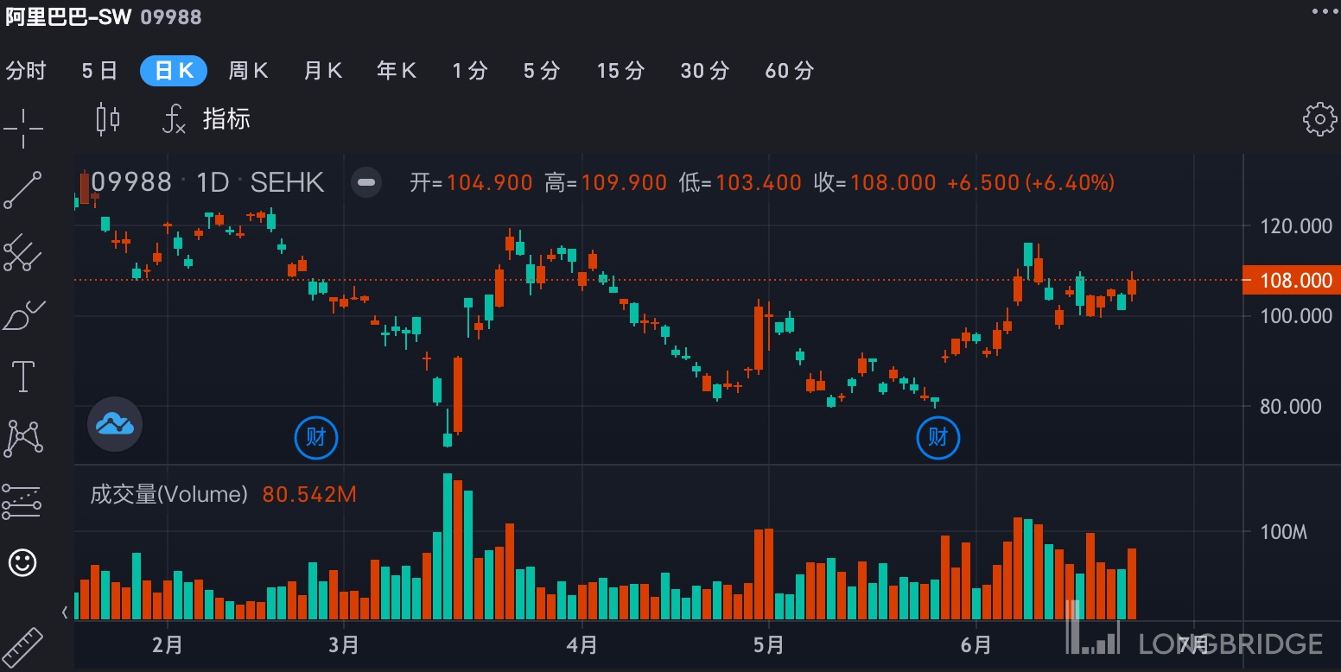Select the ruler measure tool
The width and height of the screenshot is (1341, 672).
point(22,648)
